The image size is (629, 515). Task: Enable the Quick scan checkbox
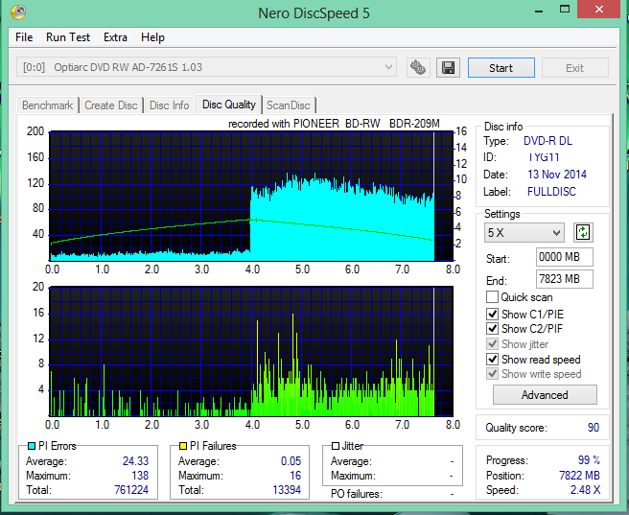(492, 297)
